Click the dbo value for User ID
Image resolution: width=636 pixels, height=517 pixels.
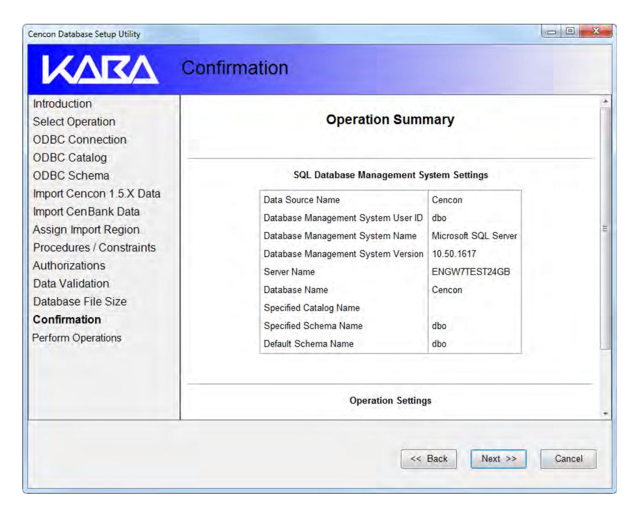(439, 218)
